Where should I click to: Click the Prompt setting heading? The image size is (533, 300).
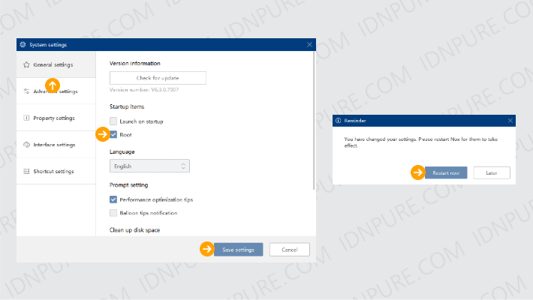coord(128,185)
